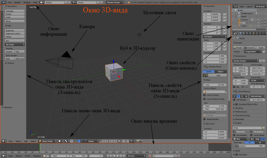Click the Duplicate Linked button
The image size is (267, 158).
click(x=14, y=34)
